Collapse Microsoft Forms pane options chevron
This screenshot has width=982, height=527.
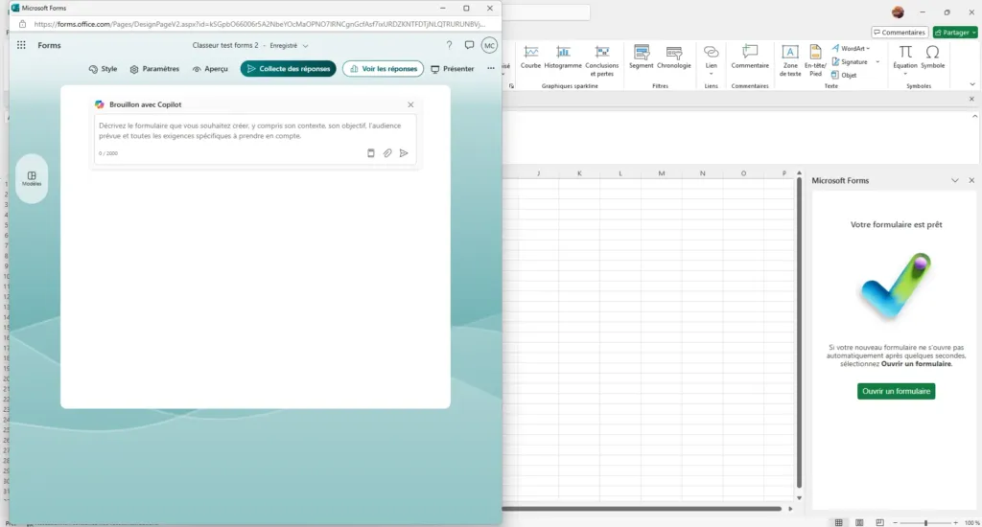coord(954,180)
